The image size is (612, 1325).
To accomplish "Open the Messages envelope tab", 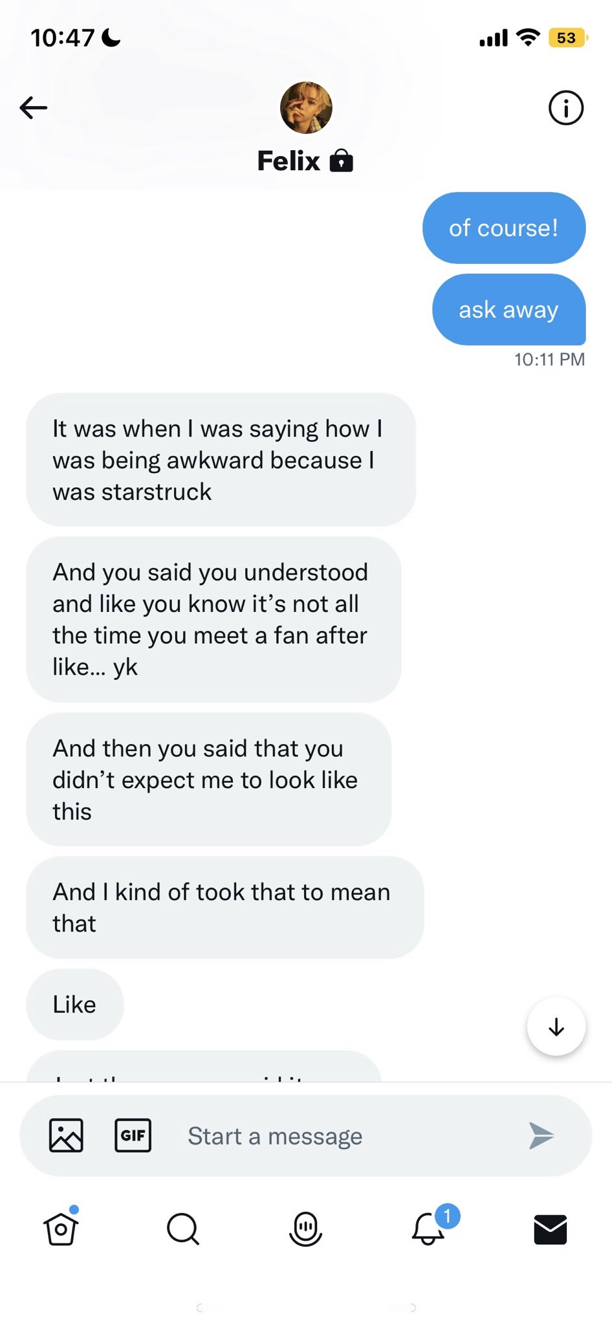I will [551, 1229].
